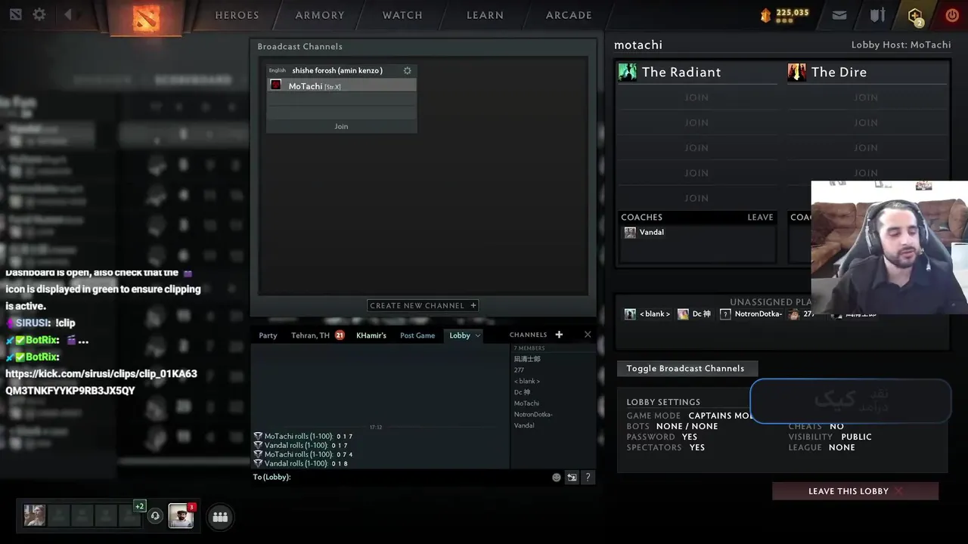Open the profile avatar with badge 3
The height and width of the screenshot is (544, 968).
click(x=181, y=515)
